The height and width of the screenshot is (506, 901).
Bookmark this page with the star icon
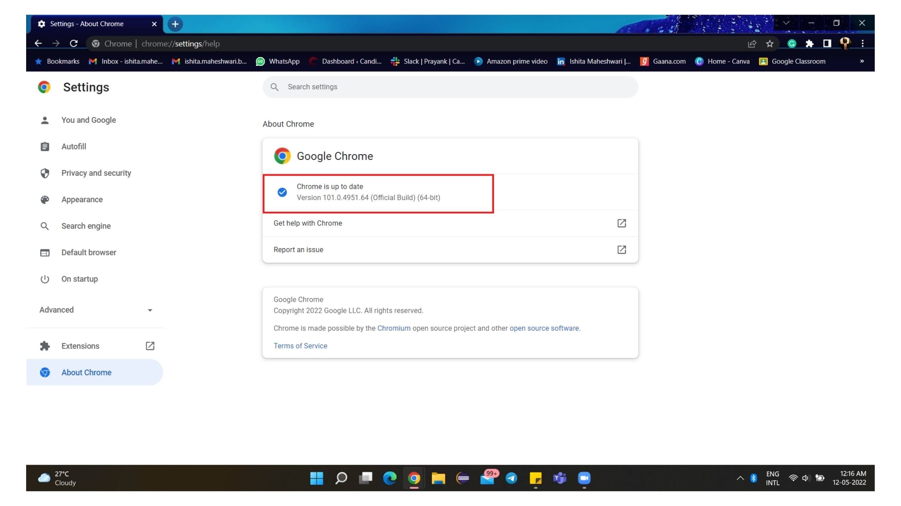[771, 43]
